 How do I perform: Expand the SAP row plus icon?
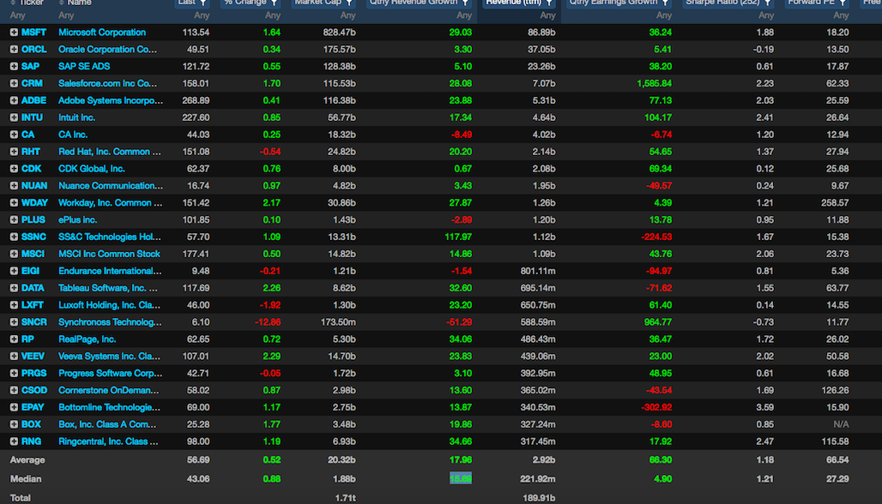[14, 66]
